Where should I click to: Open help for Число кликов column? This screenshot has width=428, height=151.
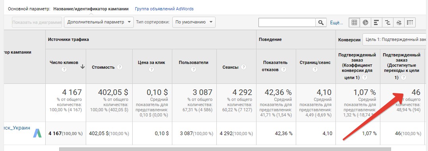click(x=64, y=70)
